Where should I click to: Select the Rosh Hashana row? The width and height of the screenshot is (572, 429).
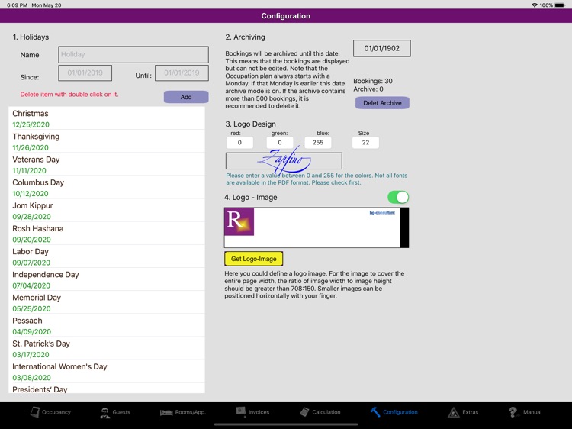pyautogui.click(x=107, y=233)
